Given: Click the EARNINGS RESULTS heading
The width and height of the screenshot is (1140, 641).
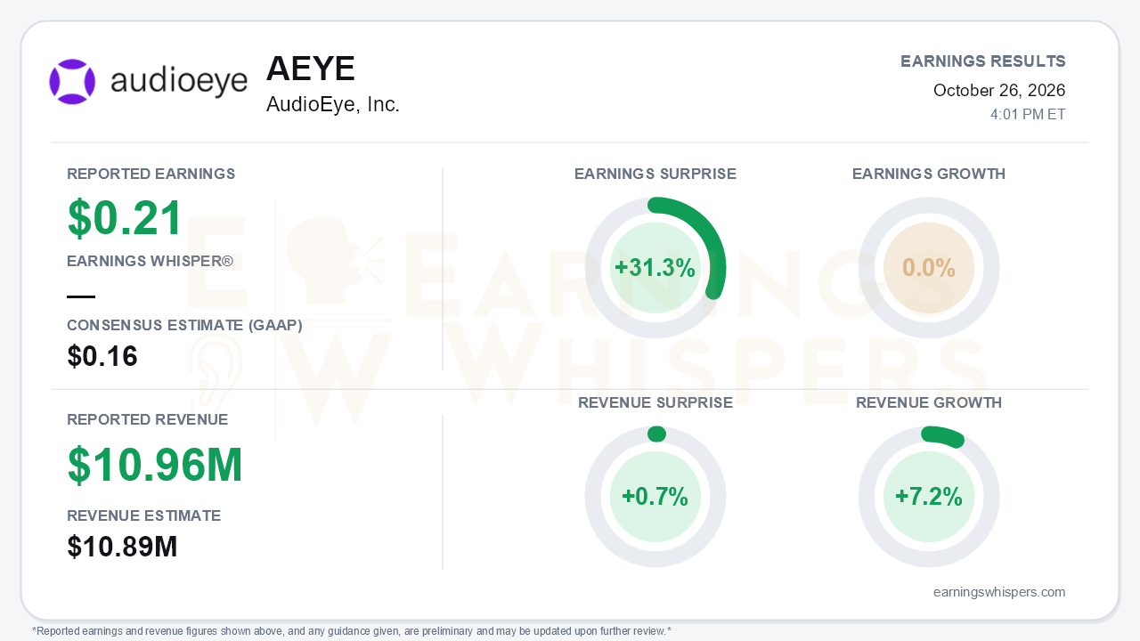Looking at the screenshot, I should (983, 61).
